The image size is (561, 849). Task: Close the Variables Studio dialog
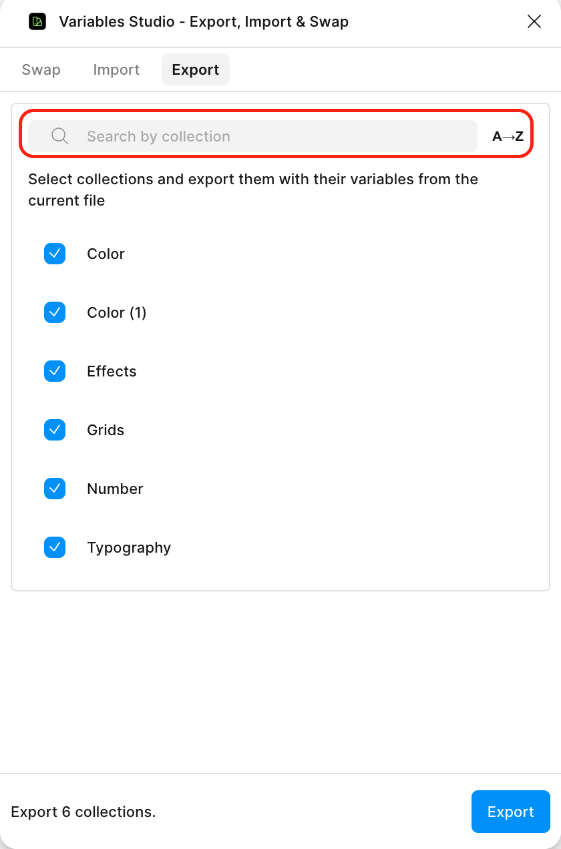[534, 21]
